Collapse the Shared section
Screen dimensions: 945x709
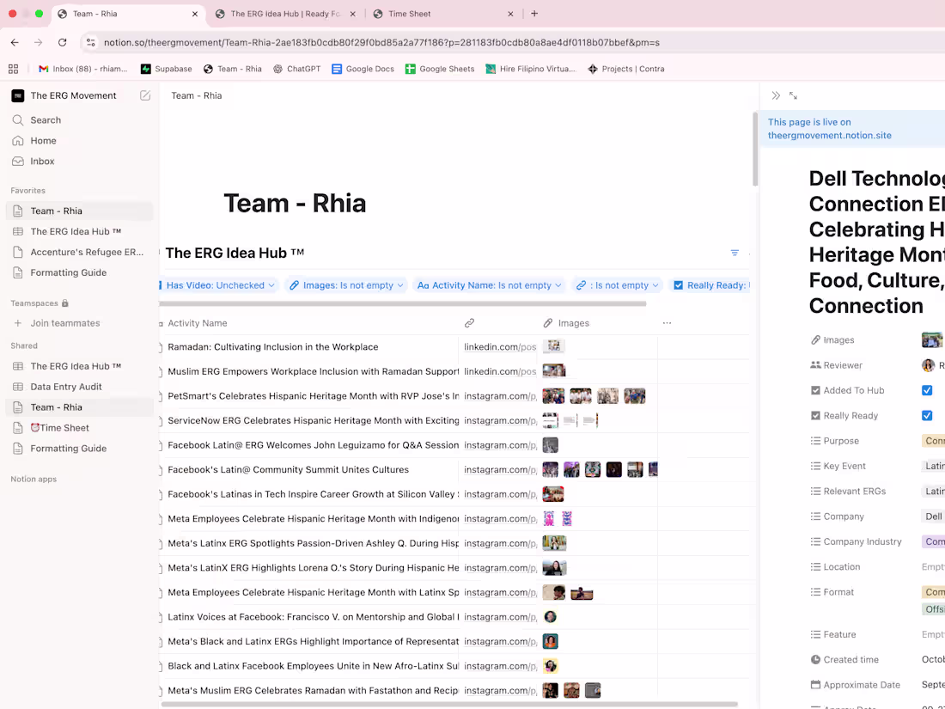click(24, 346)
